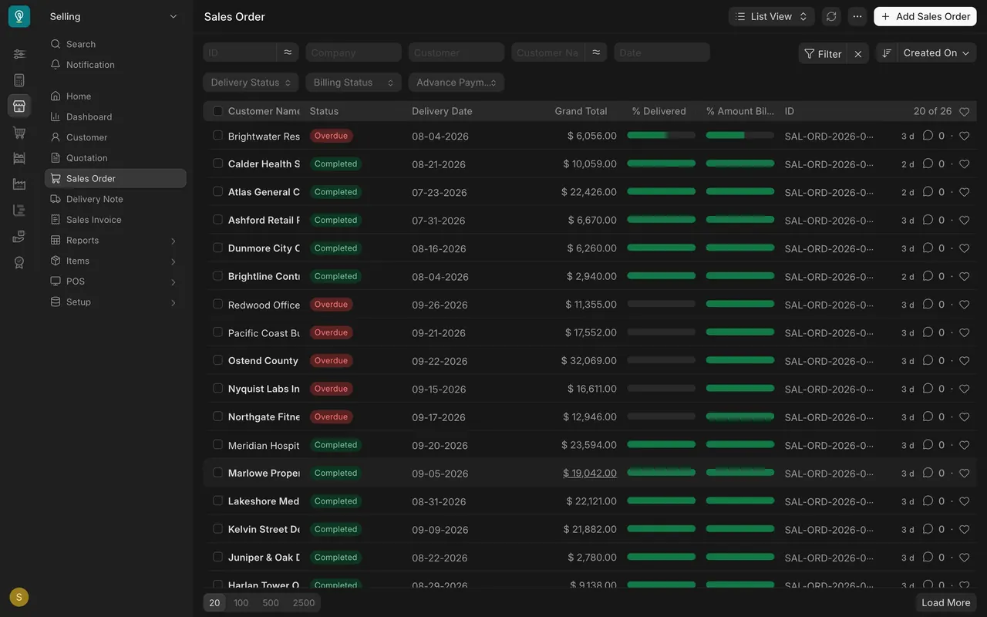Viewport: 987px width, 617px height.
Task: Go to Quotation in the sidebar
Action: coord(116,158)
